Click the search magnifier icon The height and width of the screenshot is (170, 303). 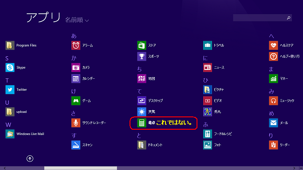click(288, 18)
